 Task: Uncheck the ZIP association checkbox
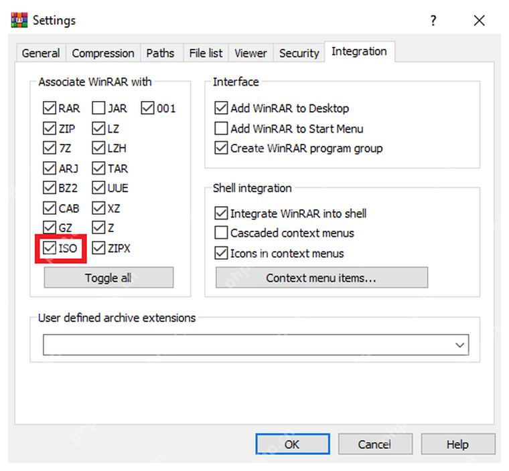(50, 128)
